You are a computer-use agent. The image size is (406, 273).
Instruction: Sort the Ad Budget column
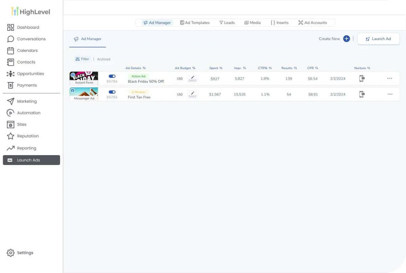(193, 68)
